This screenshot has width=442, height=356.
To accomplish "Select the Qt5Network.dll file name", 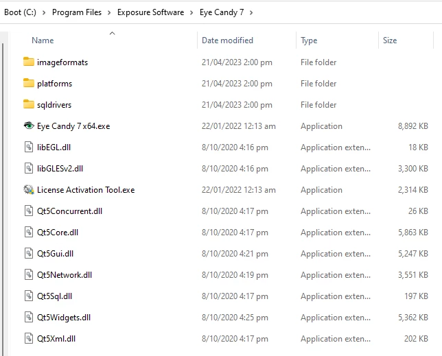I will click(65, 274).
